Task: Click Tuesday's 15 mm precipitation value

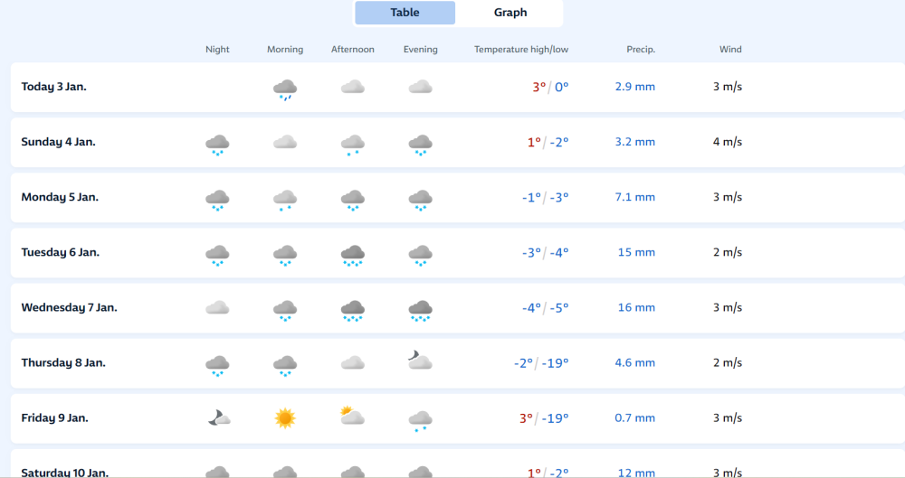Action: click(x=636, y=252)
